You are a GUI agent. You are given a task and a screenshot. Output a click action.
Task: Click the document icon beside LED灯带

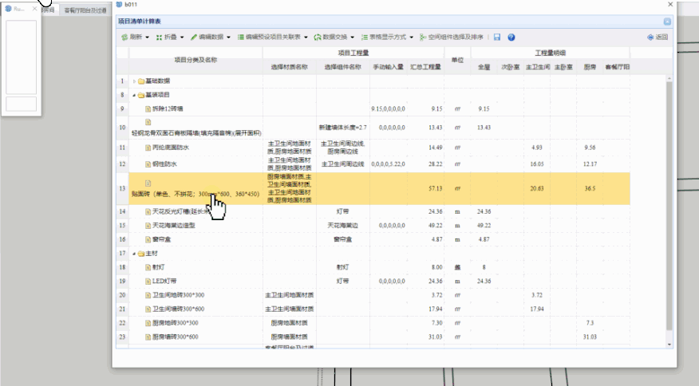click(x=148, y=282)
